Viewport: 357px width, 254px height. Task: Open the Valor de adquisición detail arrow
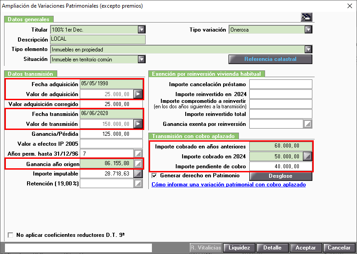[138, 94]
